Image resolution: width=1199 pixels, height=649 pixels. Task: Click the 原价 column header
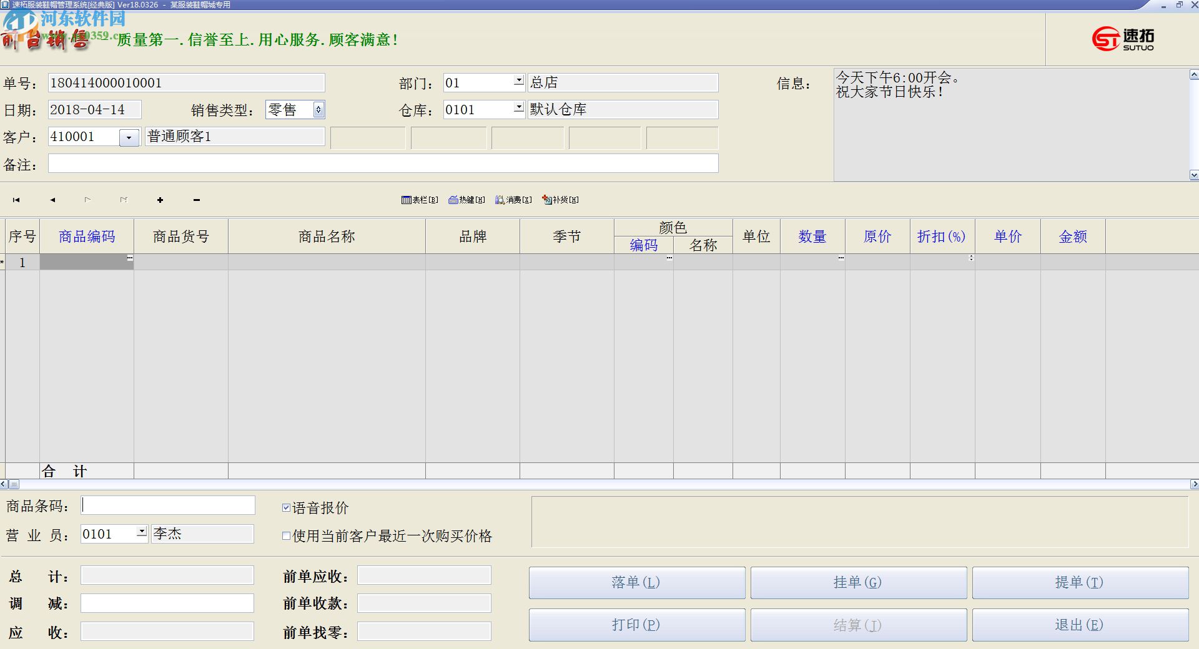click(x=877, y=237)
